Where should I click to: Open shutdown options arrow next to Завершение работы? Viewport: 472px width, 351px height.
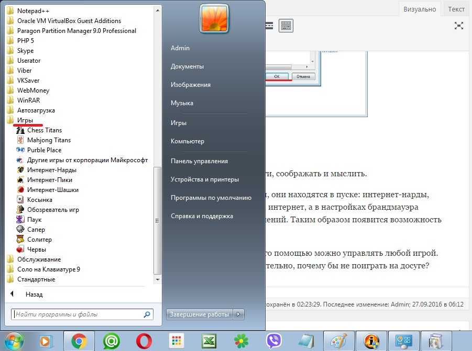pyautogui.click(x=239, y=314)
